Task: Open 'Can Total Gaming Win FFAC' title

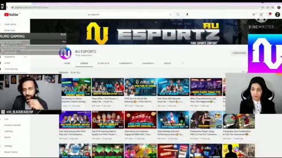Action: pos(72,133)
